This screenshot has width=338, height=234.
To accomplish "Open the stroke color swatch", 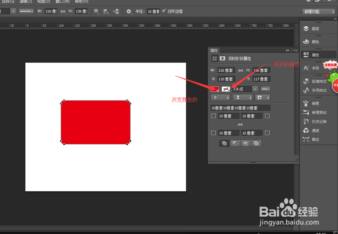I will (x=226, y=89).
